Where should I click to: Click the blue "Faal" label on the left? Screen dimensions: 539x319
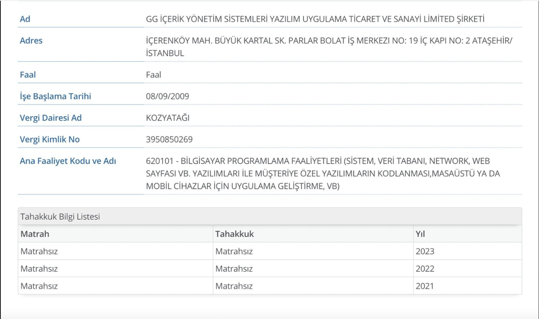point(28,75)
